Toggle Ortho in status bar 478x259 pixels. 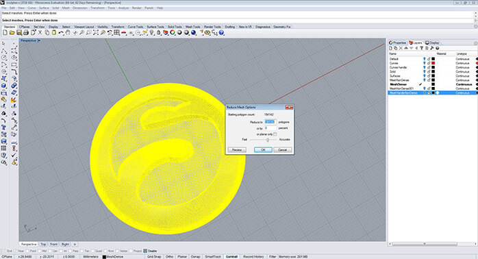point(170,257)
